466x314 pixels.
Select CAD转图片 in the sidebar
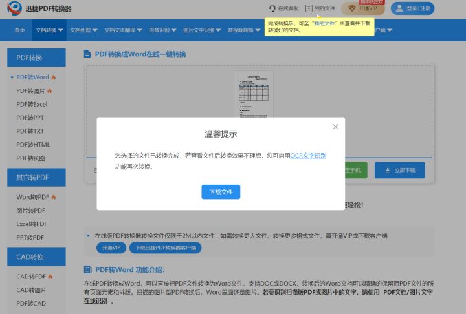pyautogui.click(x=31, y=290)
